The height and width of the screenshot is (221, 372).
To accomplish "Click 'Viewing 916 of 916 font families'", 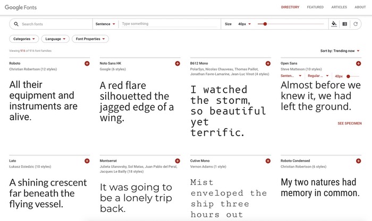I will (x=30, y=51).
